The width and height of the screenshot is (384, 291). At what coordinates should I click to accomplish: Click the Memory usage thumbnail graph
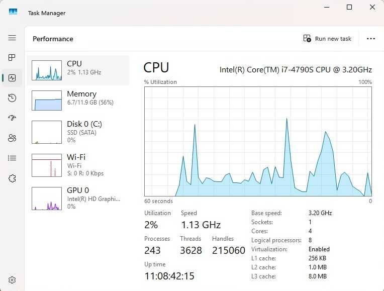tap(47, 101)
